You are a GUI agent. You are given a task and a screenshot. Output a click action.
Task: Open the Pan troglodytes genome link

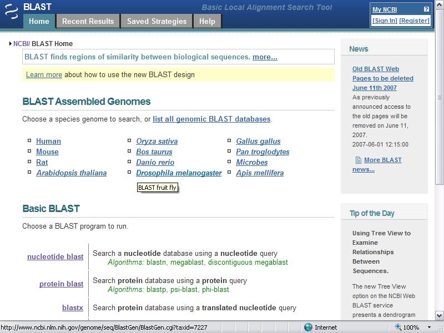point(263,152)
